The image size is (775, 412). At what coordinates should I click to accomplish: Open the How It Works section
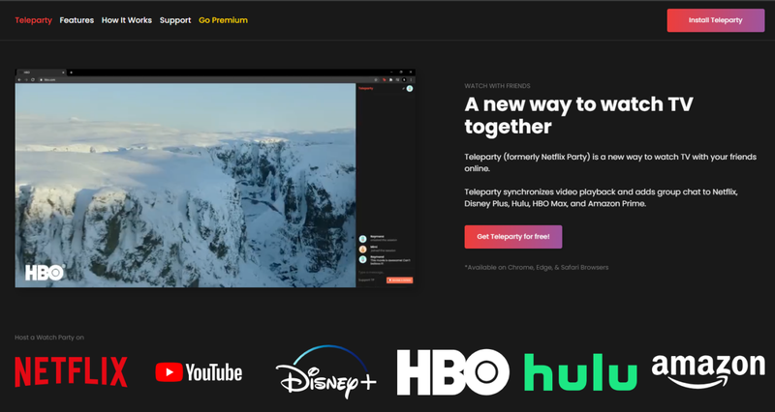(127, 19)
